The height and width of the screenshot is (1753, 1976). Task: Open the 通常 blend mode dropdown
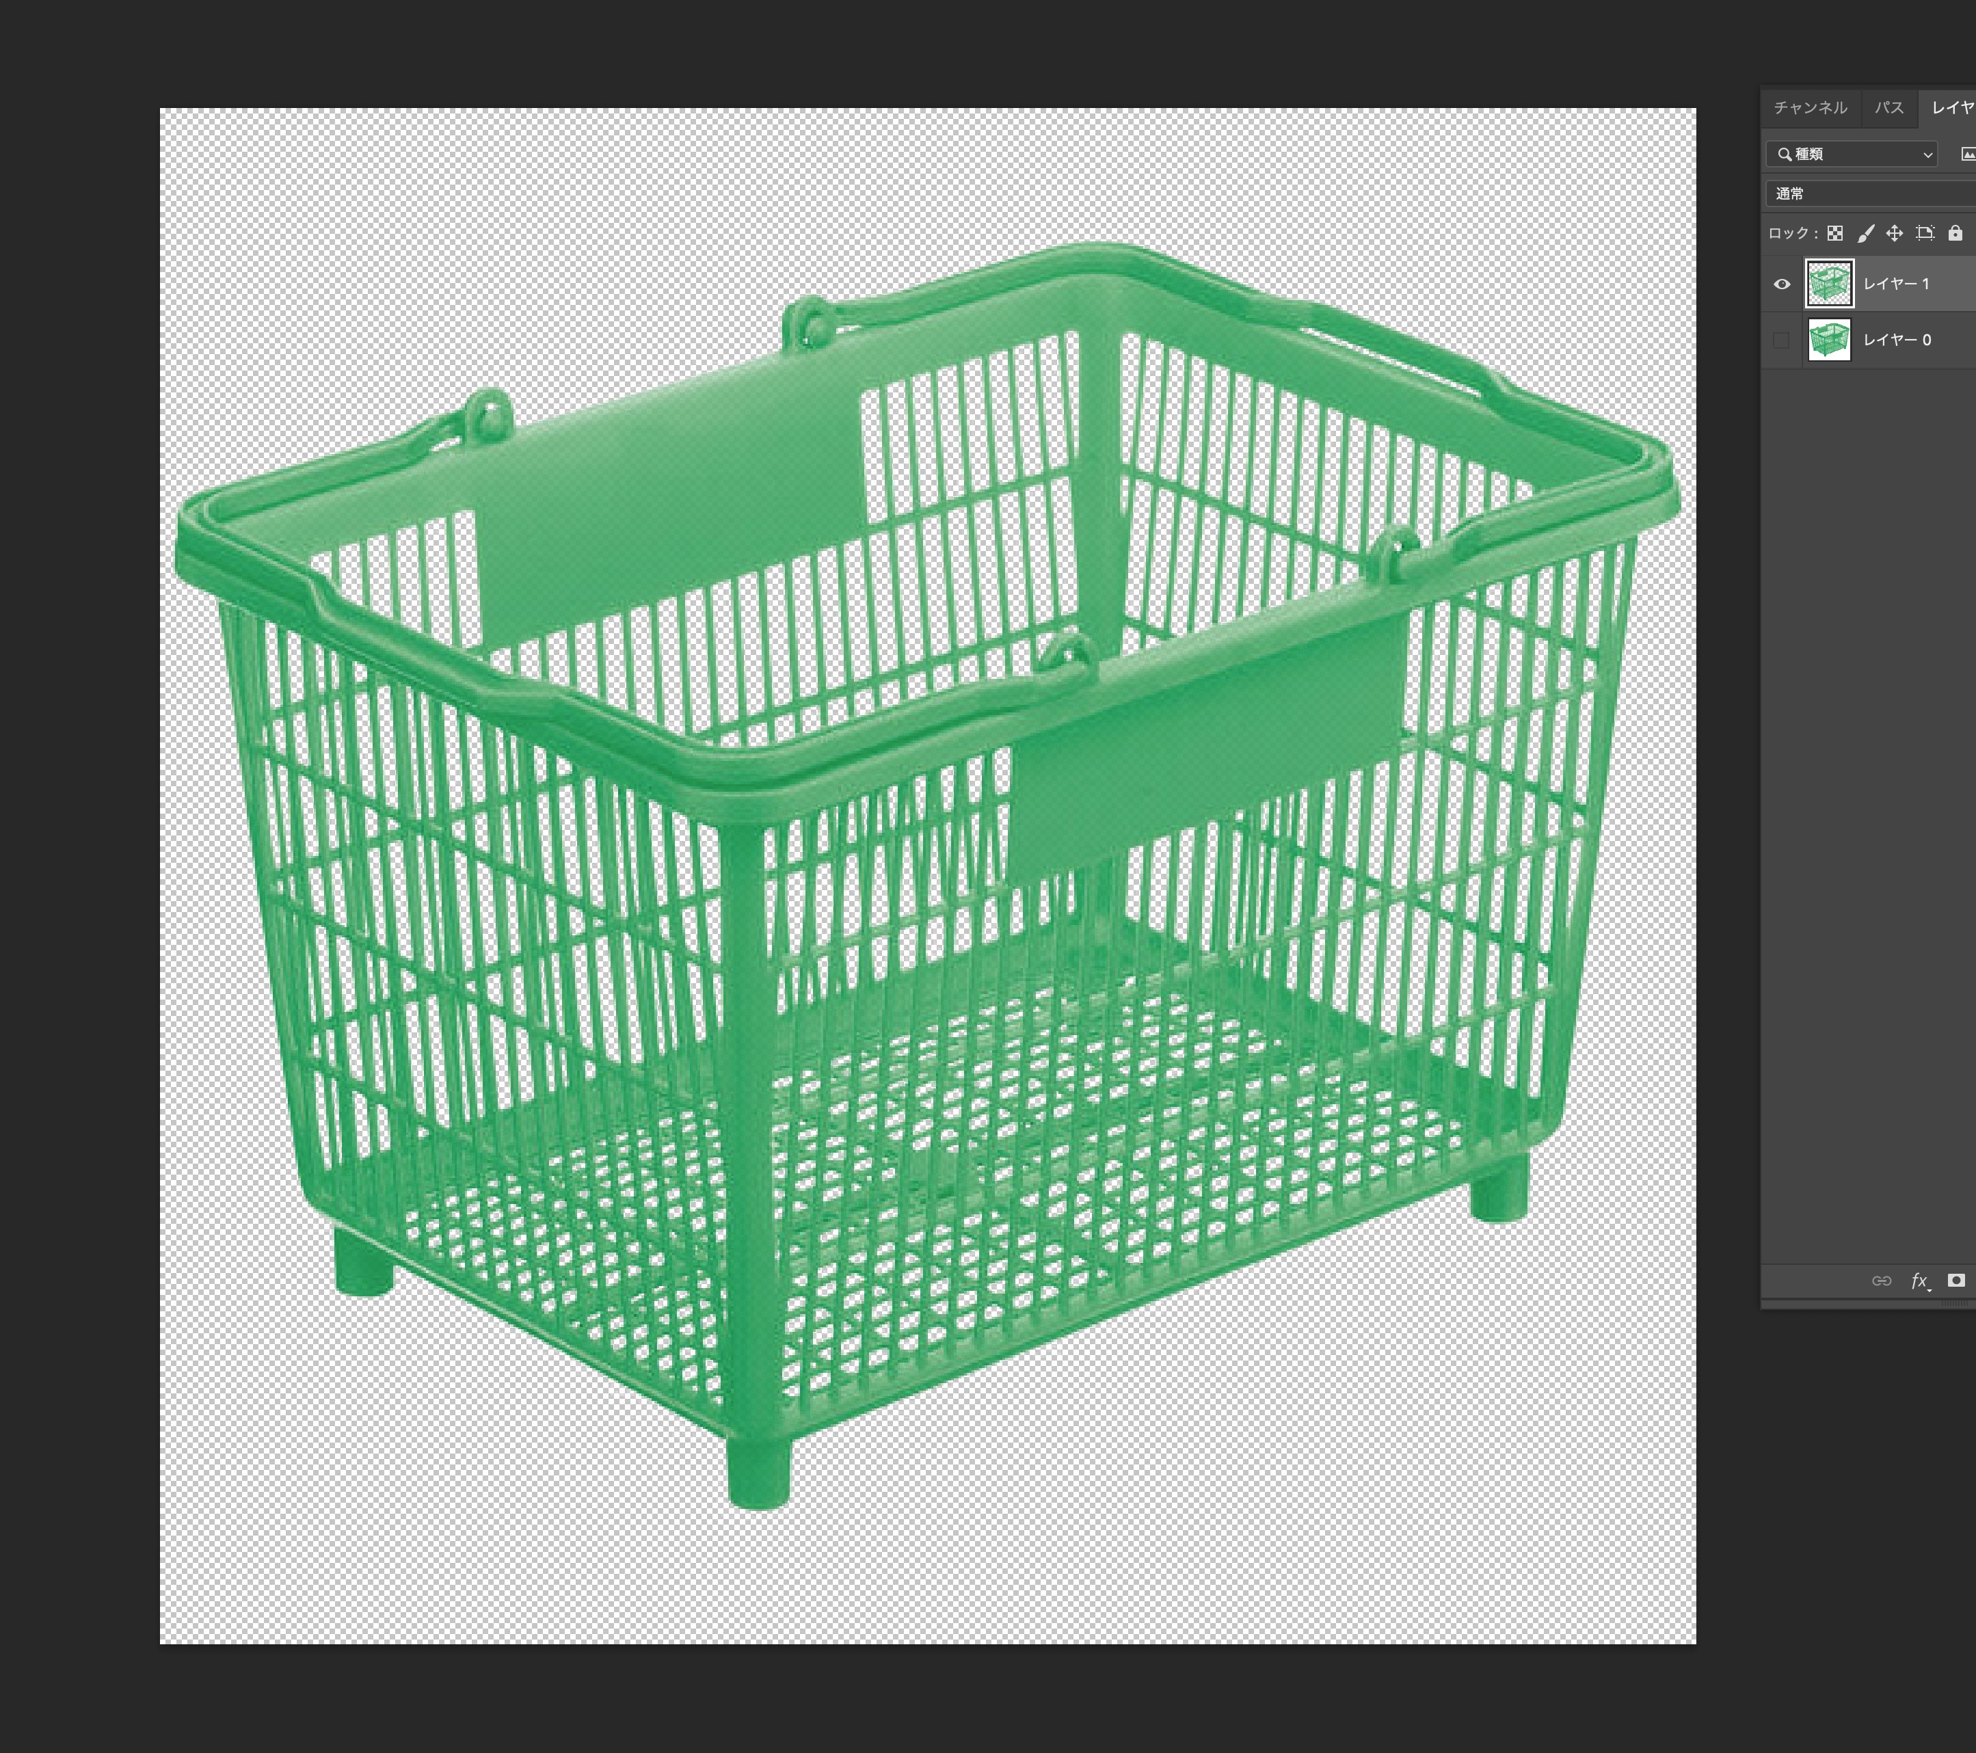[x=1871, y=193]
